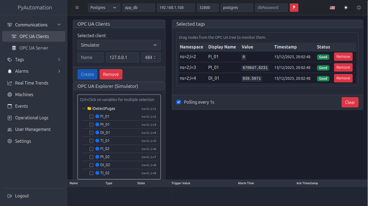Click the 192.168.1.108 host field
The height and width of the screenshot is (206, 368).
click(176, 8)
